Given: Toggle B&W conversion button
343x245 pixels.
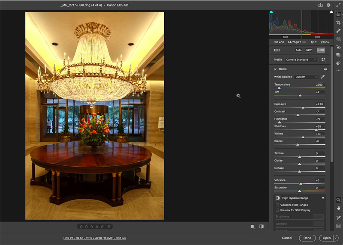Looking at the screenshot, I should 308,50.
